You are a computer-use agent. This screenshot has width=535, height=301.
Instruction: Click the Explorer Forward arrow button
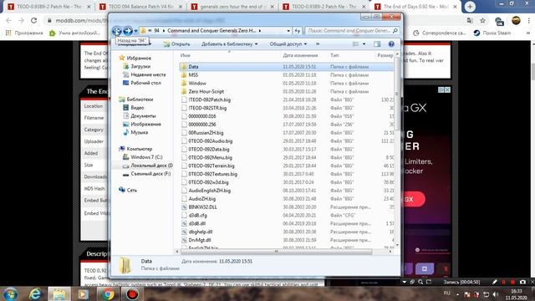(x=128, y=31)
